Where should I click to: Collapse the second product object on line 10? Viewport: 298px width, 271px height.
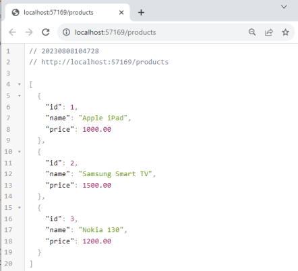click(x=20, y=152)
